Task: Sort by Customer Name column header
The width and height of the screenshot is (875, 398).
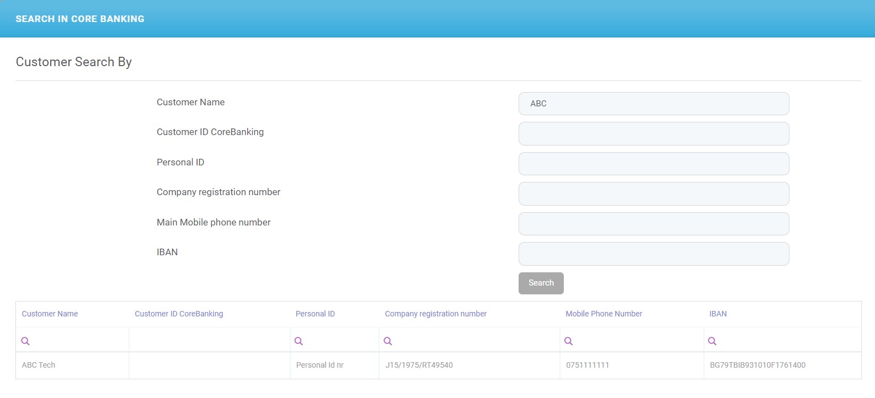Action: (50, 314)
